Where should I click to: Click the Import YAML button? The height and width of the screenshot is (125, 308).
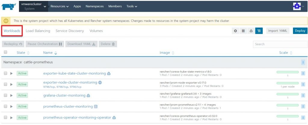point(278,31)
